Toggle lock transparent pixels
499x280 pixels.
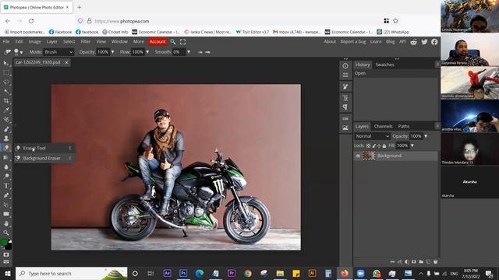[369, 145]
